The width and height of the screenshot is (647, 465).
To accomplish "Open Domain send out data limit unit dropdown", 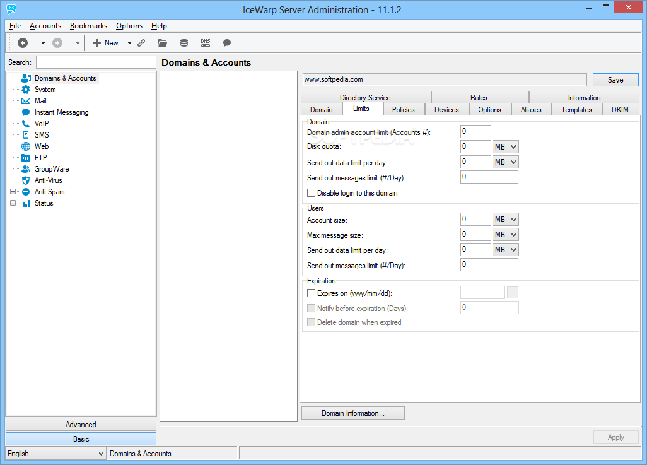I will click(x=506, y=162).
